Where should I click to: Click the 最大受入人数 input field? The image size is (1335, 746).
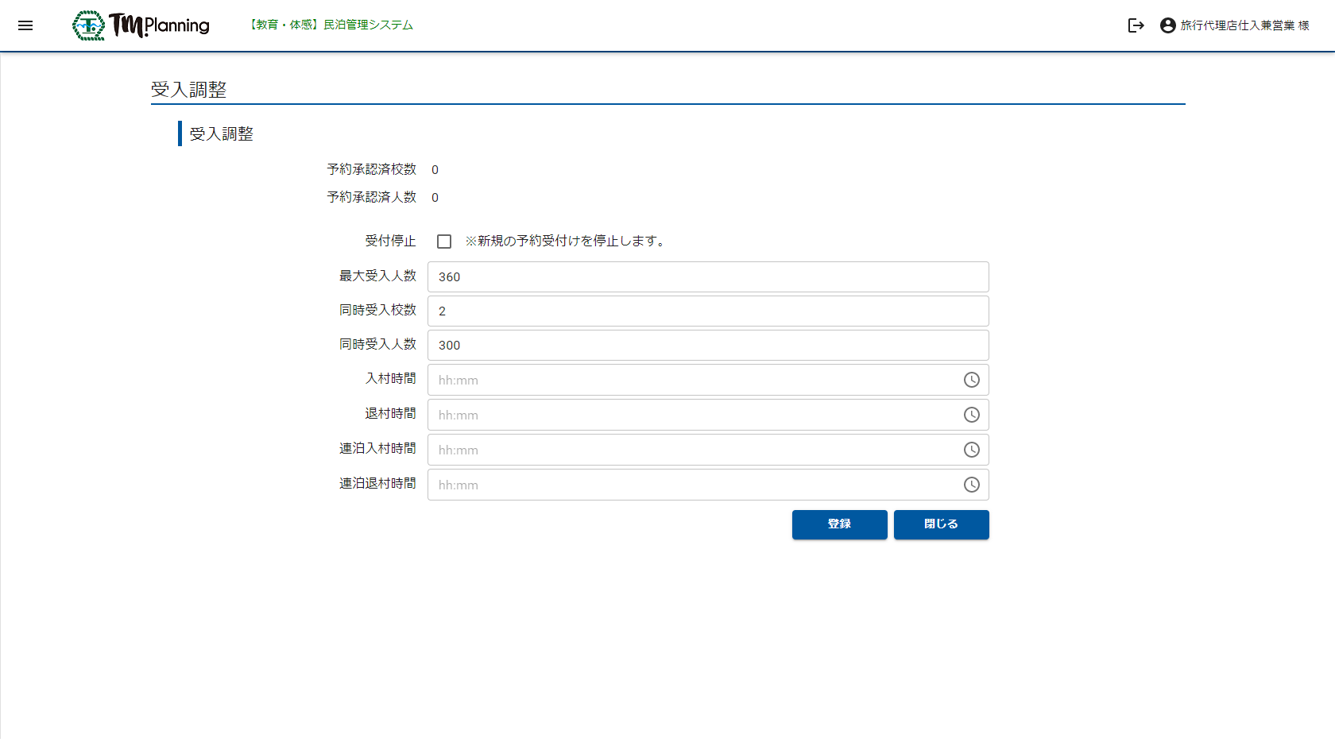pos(707,277)
